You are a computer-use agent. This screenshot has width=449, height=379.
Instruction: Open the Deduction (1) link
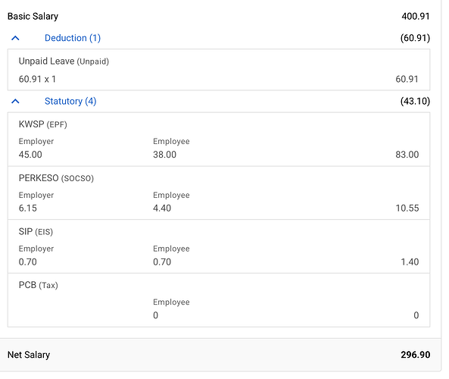pyautogui.click(x=73, y=38)
